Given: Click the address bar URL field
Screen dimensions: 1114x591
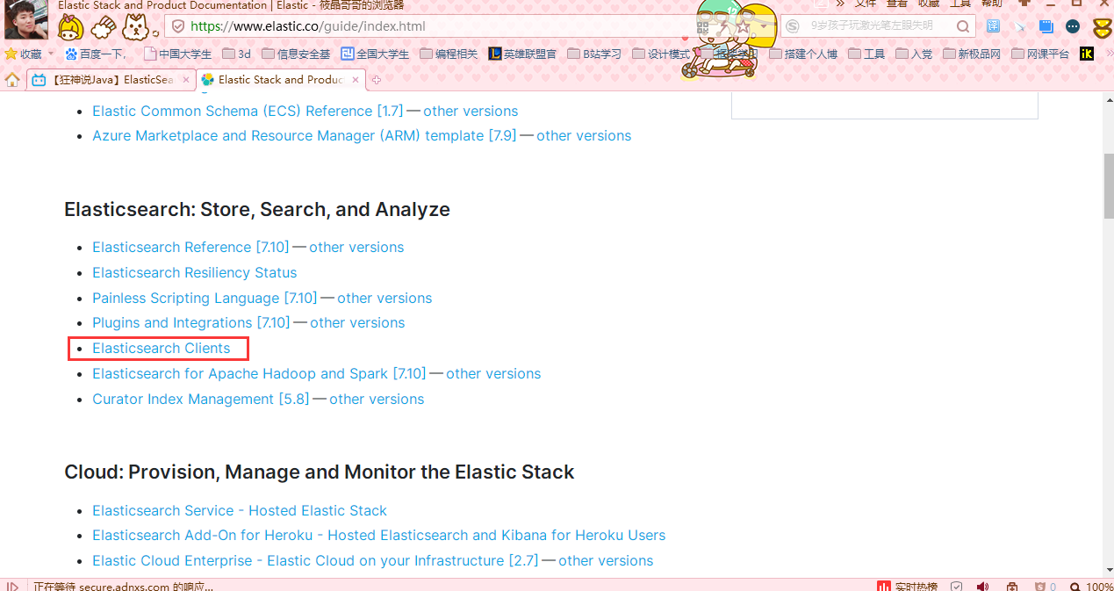Looking at the screenshot, I should pyautogui.click(x=439, y=26).
